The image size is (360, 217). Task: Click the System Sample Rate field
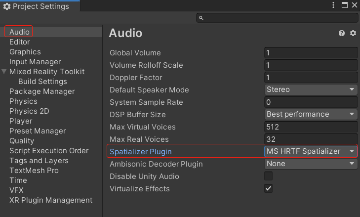(x=311, y=102)
